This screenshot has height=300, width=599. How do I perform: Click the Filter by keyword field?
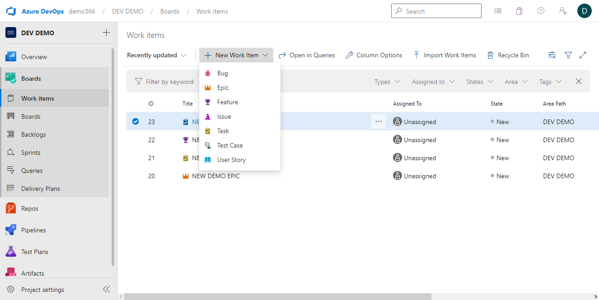click(x=170, y=82)
